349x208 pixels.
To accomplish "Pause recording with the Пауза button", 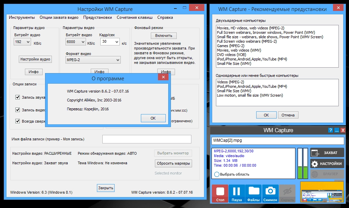I will coord(237,194).
